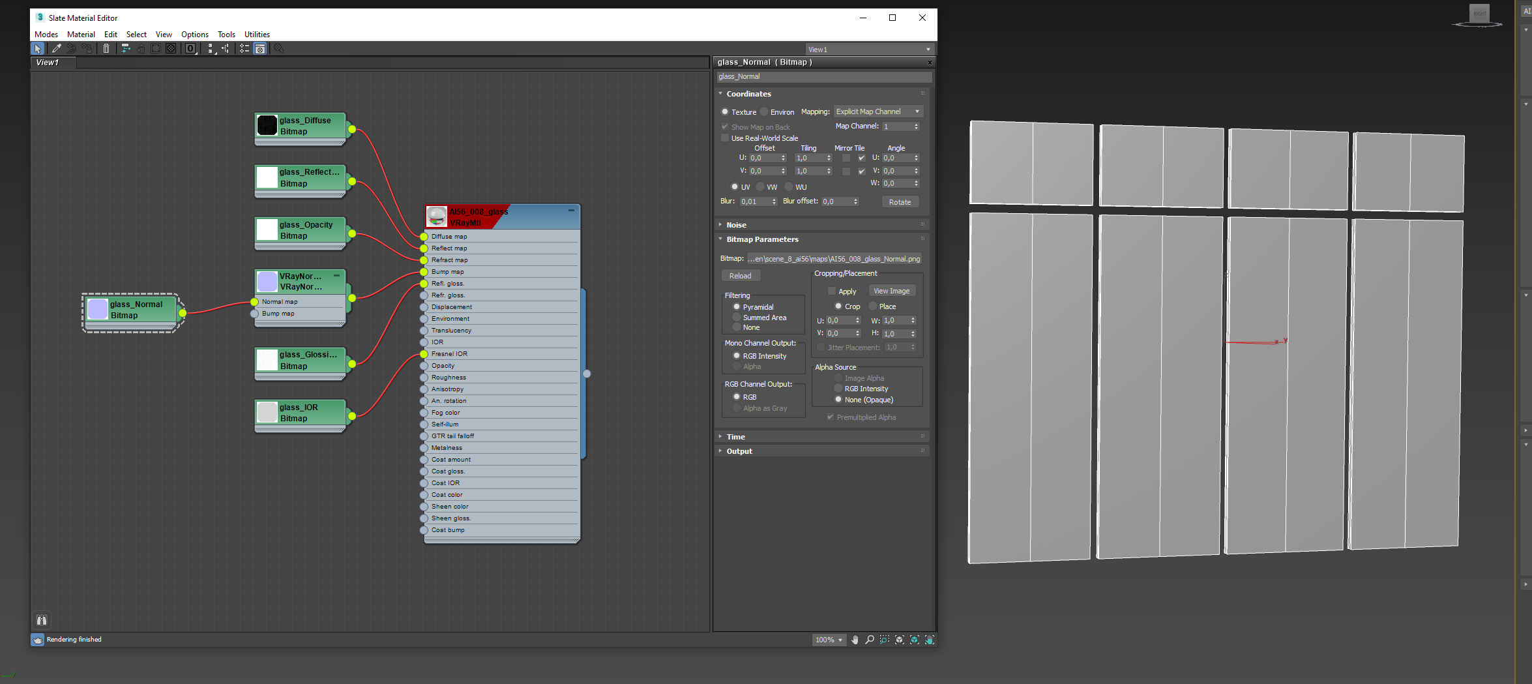Pick material from object with eyedropper
This screenshot has height=684, width=1532.
pyautogui.click(x=57, y=49)
